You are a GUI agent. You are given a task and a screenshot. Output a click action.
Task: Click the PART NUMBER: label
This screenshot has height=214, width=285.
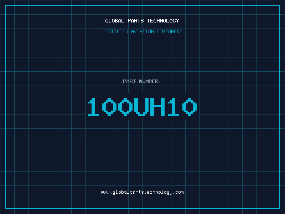click(x=142, y=81)
